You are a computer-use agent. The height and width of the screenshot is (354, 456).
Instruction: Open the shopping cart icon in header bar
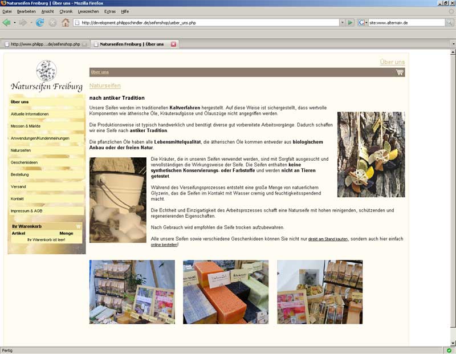pyautogui.click(x=400, y=72)
